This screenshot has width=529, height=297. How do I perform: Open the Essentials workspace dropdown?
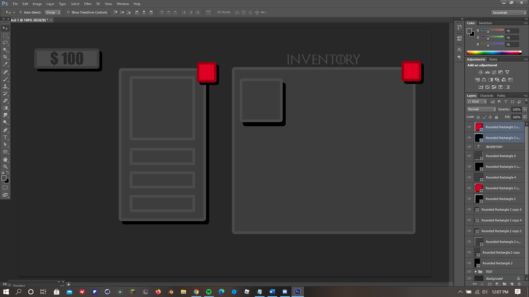509,13
